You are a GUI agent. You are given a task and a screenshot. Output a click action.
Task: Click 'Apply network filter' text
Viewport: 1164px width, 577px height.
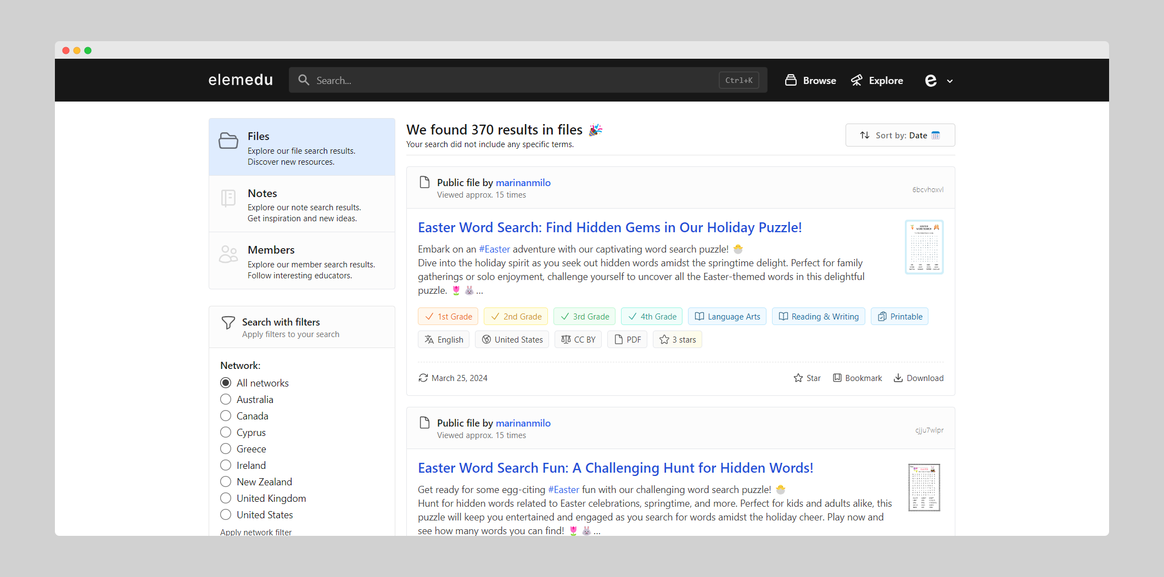[256, 532]
